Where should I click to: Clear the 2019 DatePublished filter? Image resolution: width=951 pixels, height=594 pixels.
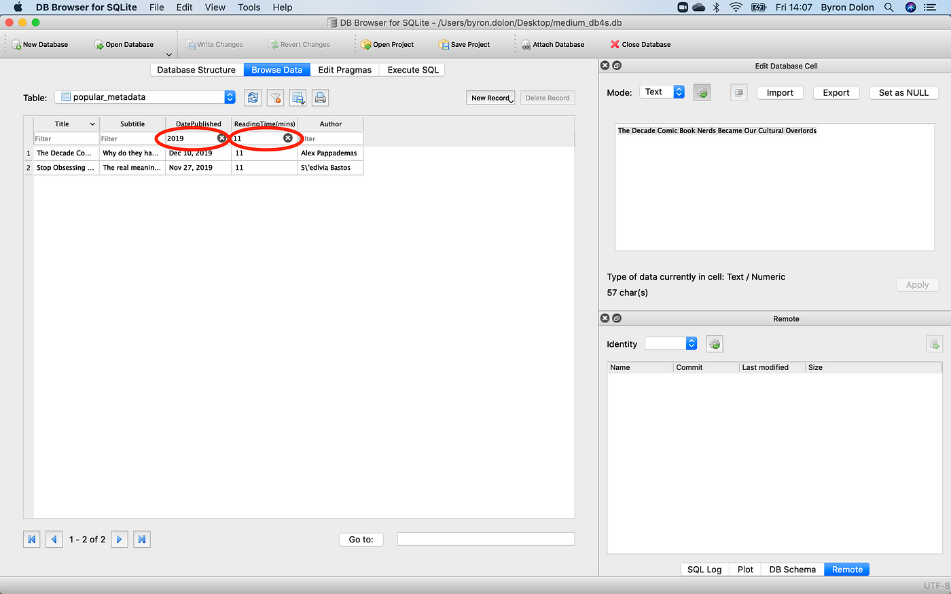click(221, 138)
